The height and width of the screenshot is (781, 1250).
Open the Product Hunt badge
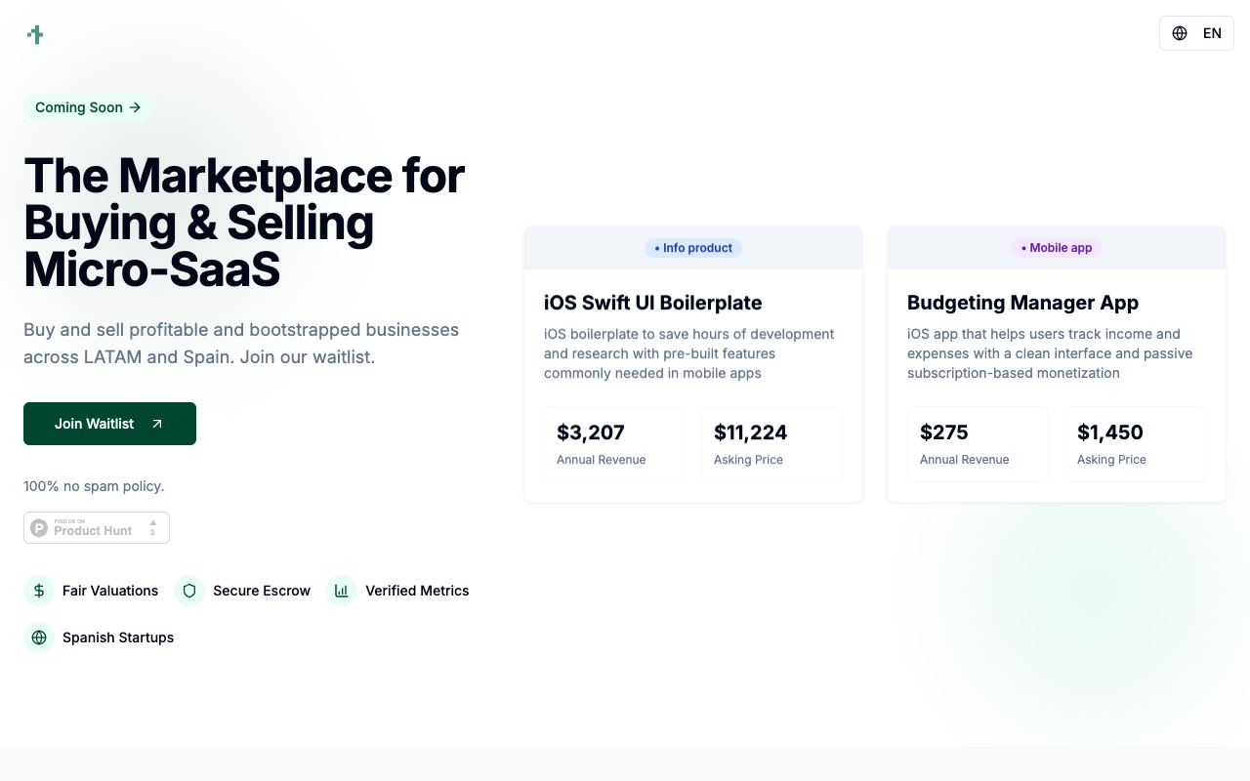(97, 527)
